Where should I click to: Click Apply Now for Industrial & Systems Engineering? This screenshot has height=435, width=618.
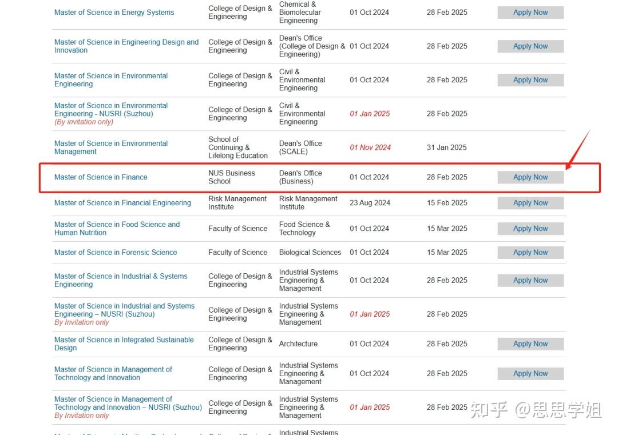(x=530, y=280)
